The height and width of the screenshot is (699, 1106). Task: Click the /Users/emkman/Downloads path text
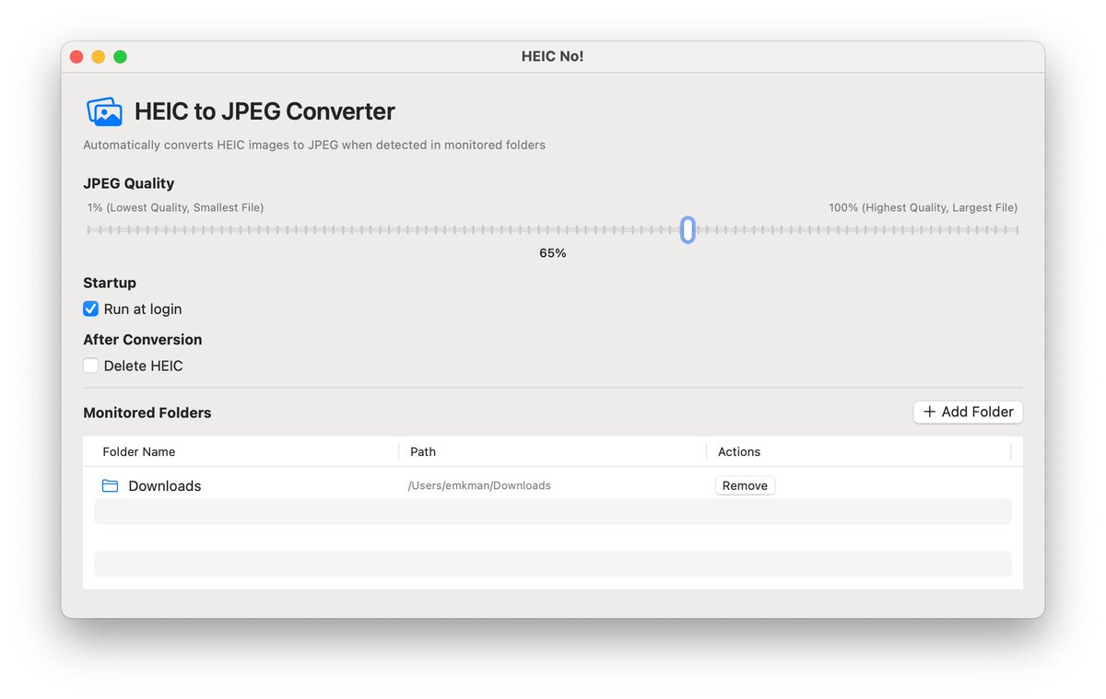coord(479,485)
